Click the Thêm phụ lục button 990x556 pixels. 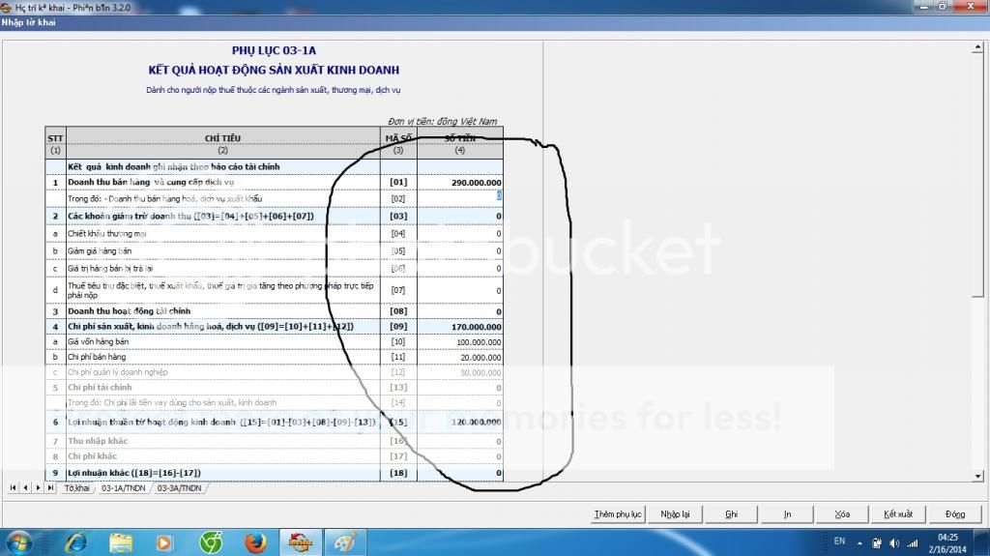pos(619,514)
